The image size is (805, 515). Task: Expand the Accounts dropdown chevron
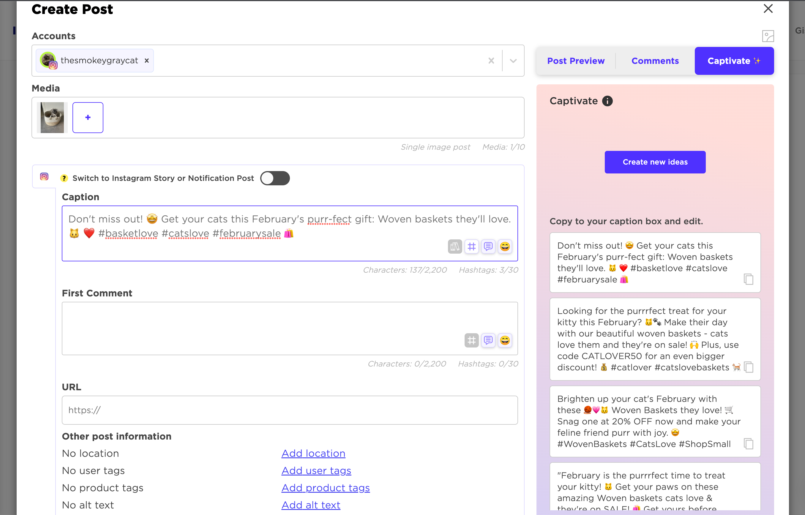point(513,61)
